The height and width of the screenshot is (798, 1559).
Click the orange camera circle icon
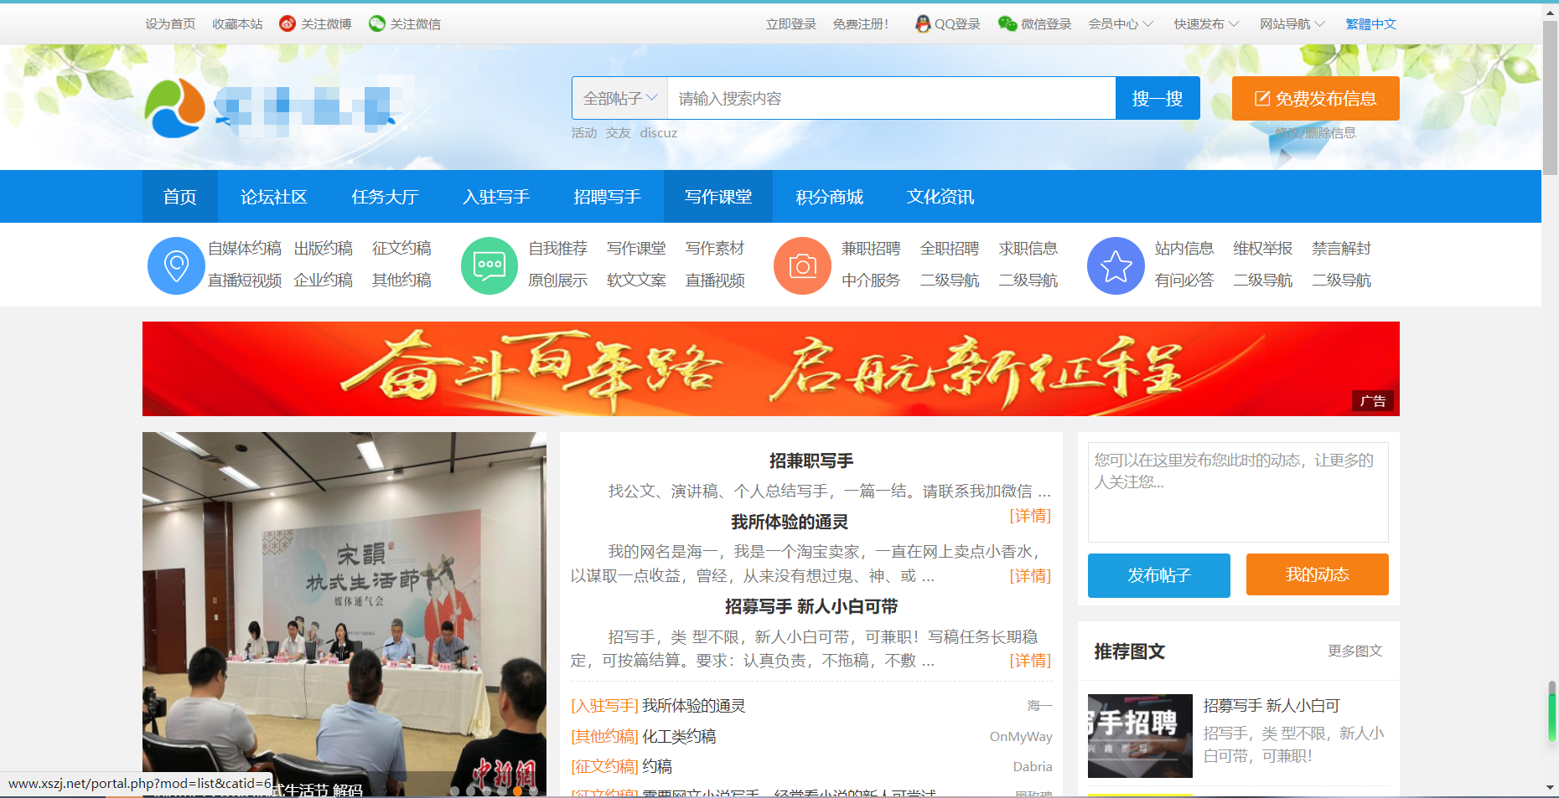click(802, 266)
